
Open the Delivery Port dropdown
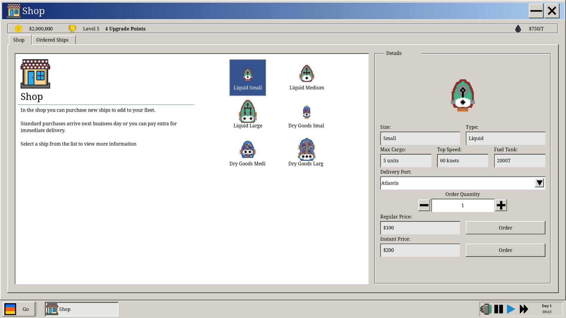pyautogui.click(x=539, y=183)
